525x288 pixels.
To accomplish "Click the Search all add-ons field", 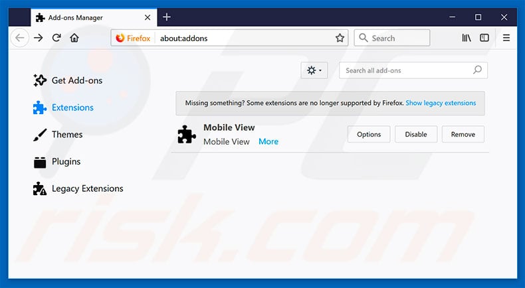I will [x=413, y=70].
